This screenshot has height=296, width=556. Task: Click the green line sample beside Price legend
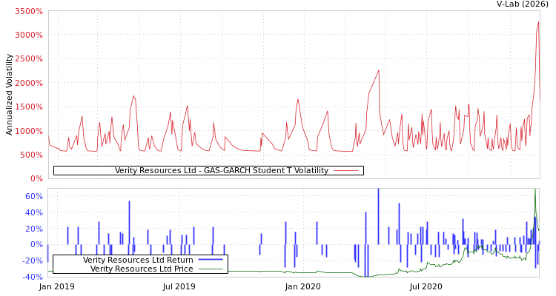tap(211, 269)
